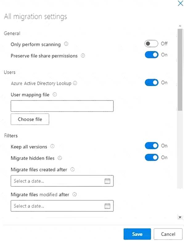184x241 pixels.
Task: Switch off Keep all versions toggle
Action: (151, 146)
